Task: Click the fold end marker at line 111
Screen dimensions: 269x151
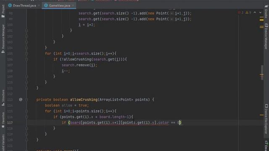Action: click(x=26, y=88)
